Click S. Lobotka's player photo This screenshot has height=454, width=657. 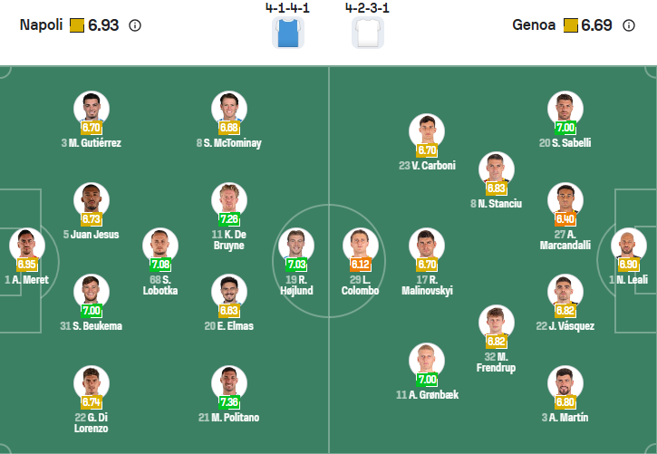(160, 245)
